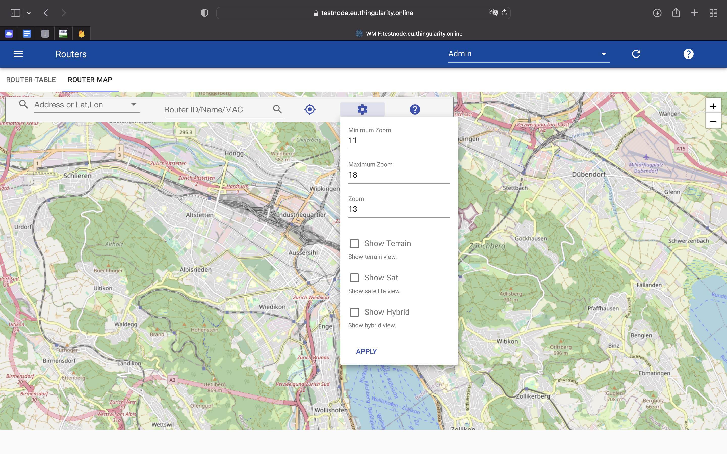Click the Maximum Zoom field
727x454 pixels.
[399, 175]
